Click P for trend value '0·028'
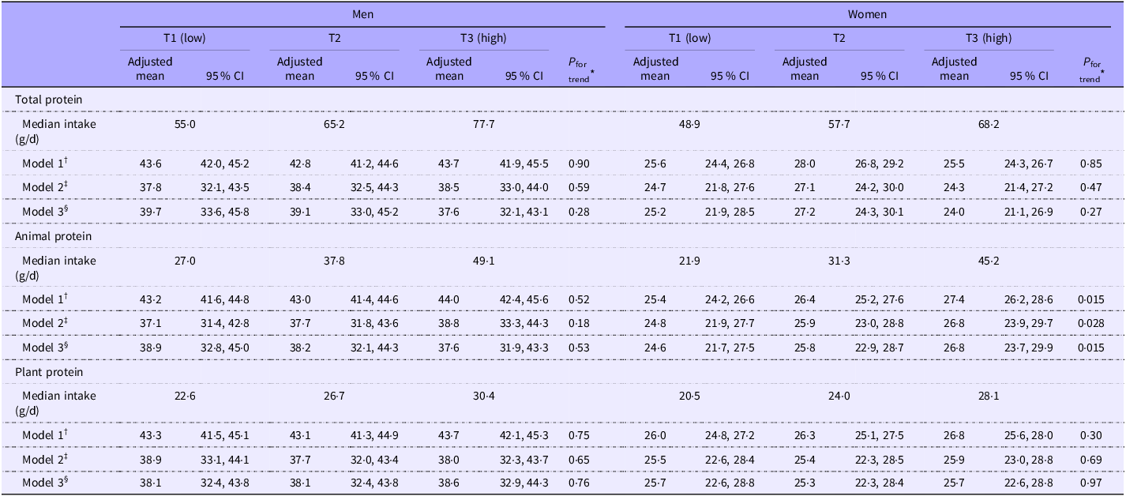This screenshot has height=496, width=1126. click(x=1093, y=322)
